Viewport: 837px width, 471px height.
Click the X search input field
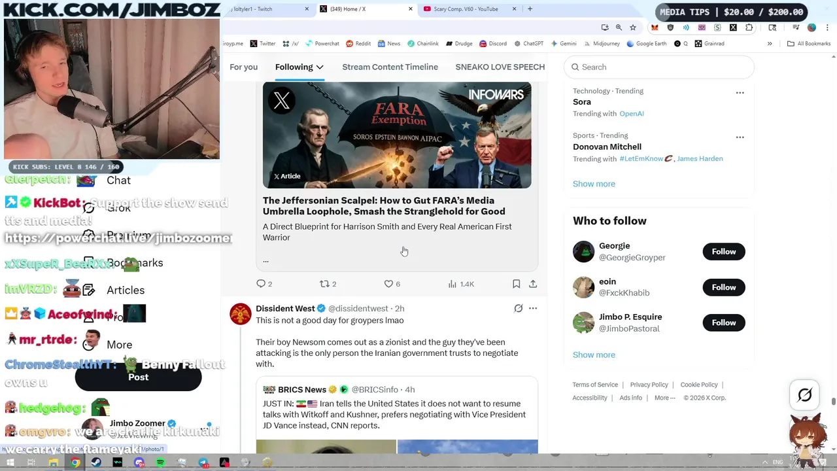pos(659,67)
